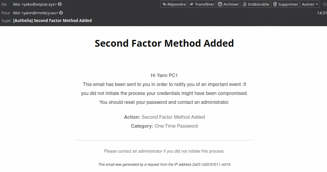The width and height of the screenshot is (327, 172).
Task: Open the Autres dropdown menu
Action: (x=310, y=4)
